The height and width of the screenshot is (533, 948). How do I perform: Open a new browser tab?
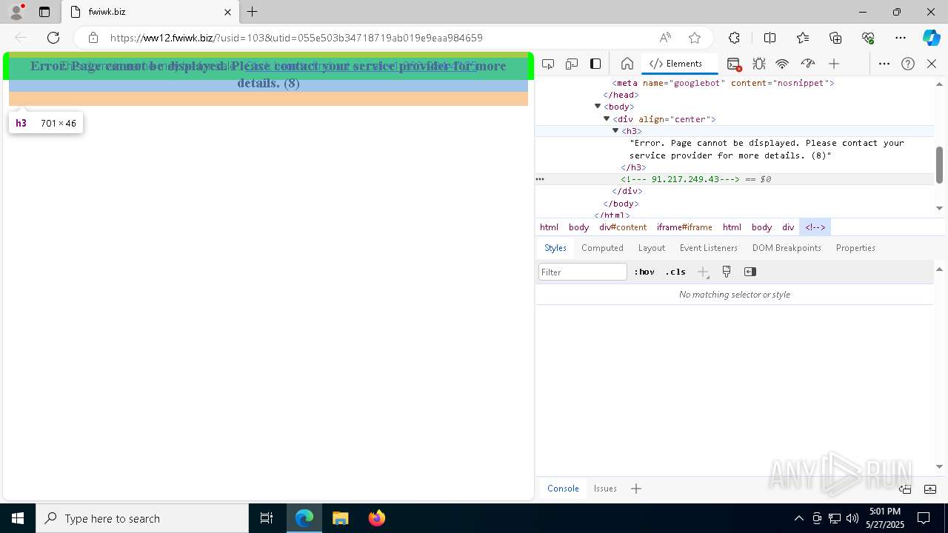coord(253,12)
